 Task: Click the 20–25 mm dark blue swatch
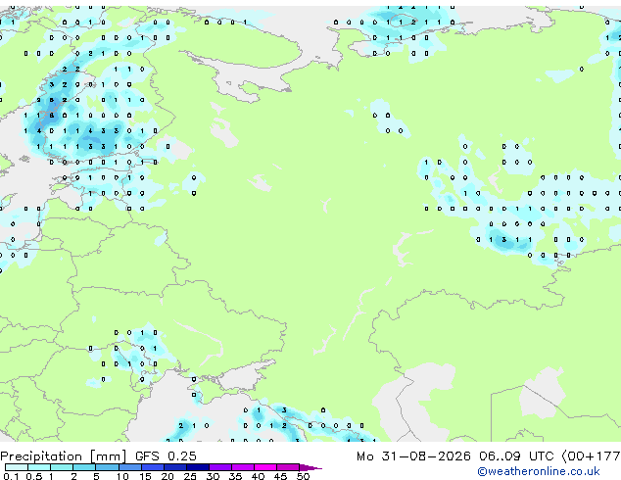[x=174, y=467]
